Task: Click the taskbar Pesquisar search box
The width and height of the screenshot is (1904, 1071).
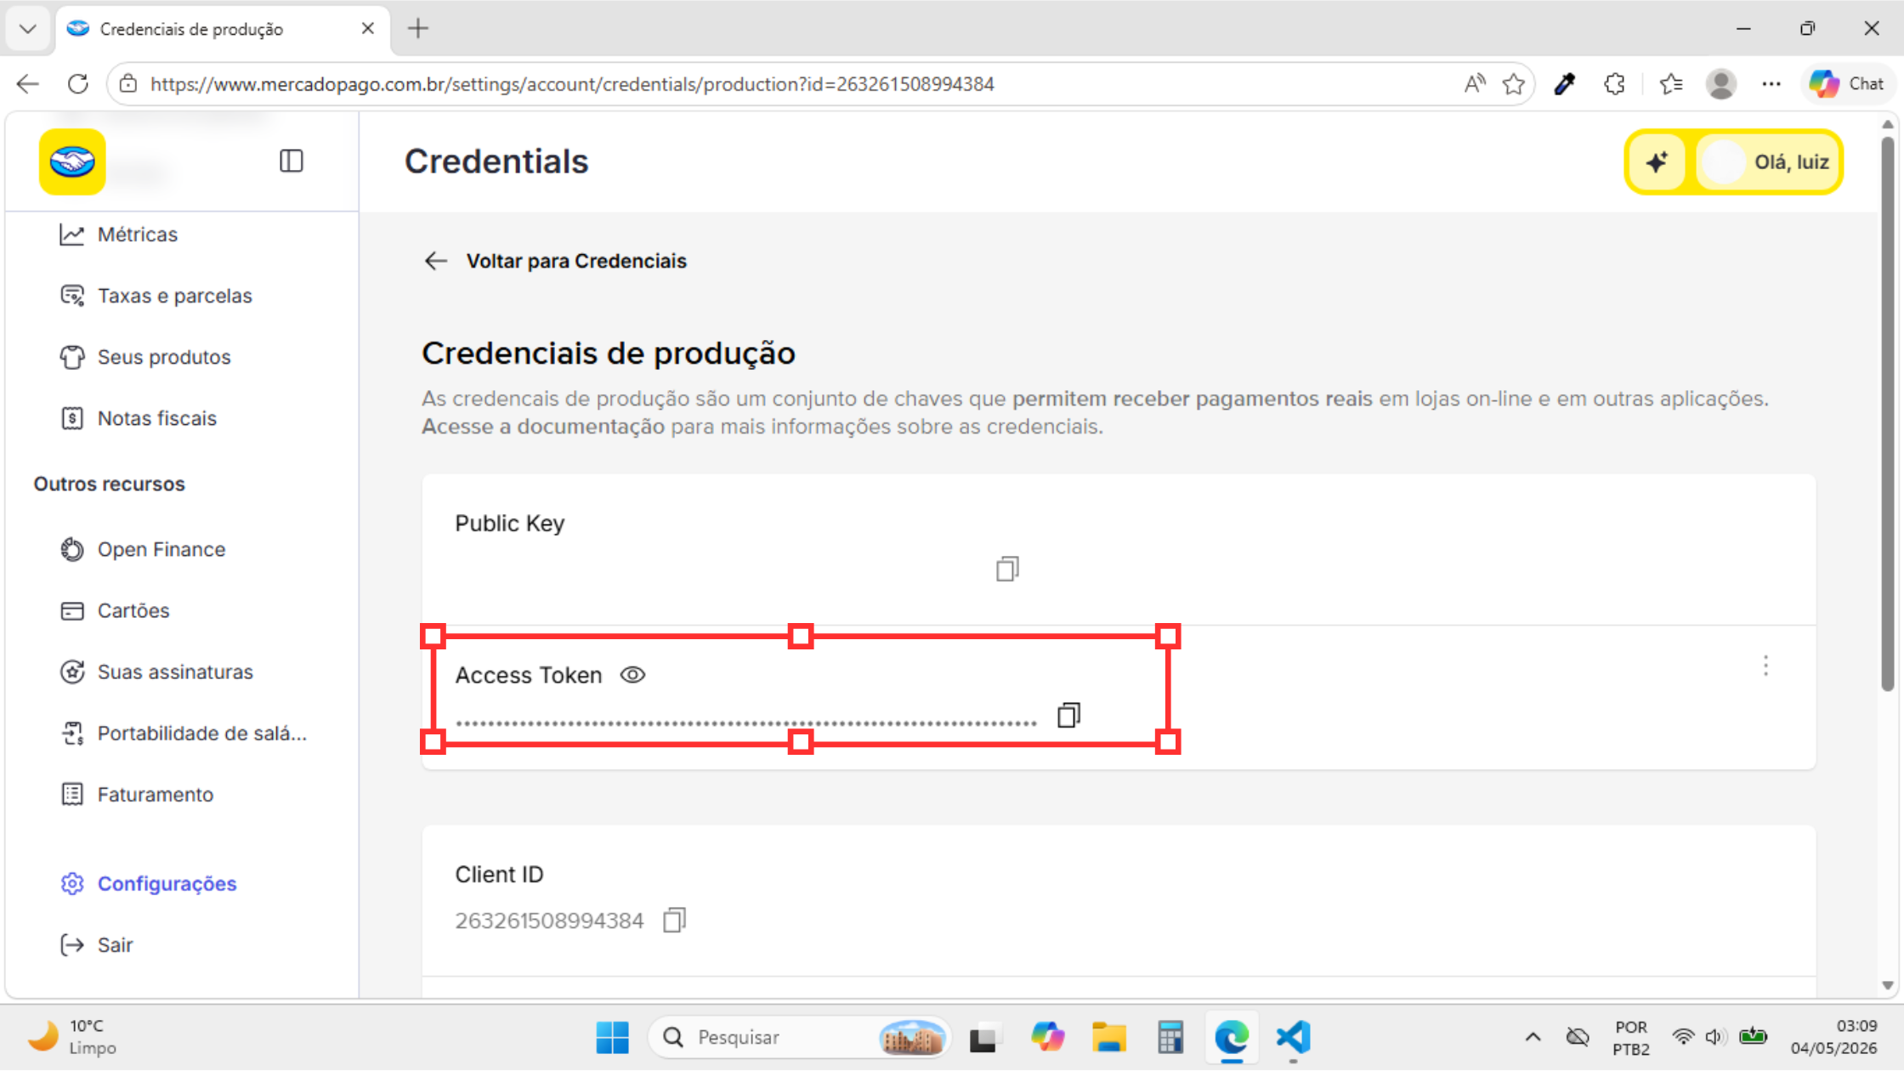Action: pyautogui.click(x=801, y=1037)
